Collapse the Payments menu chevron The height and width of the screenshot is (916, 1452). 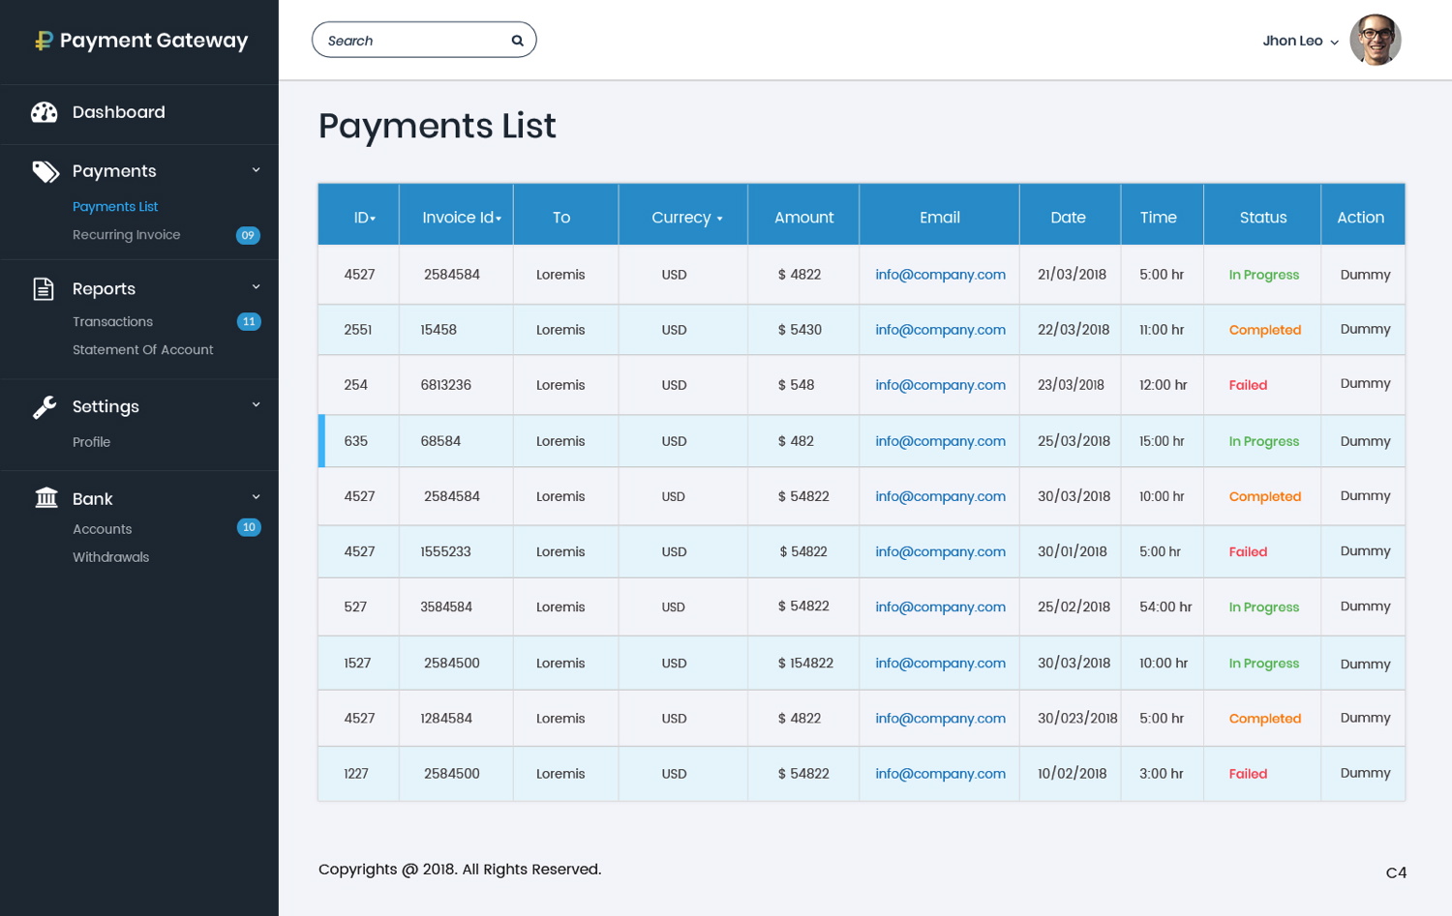point(257,170)
